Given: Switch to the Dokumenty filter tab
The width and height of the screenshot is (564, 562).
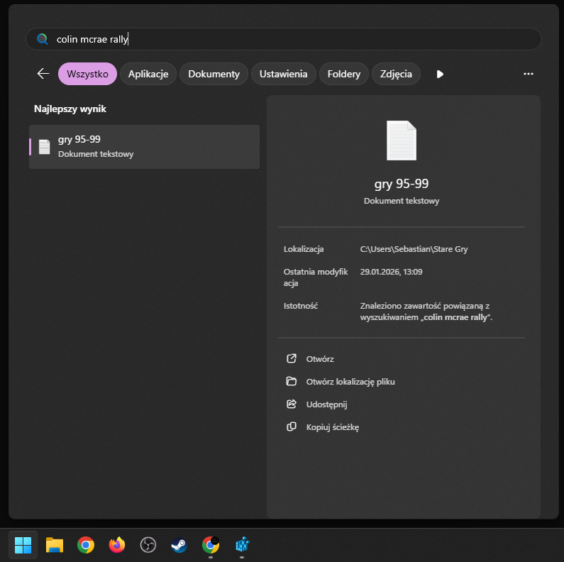Looking at the screenshot, I should (x=214, y=74).
